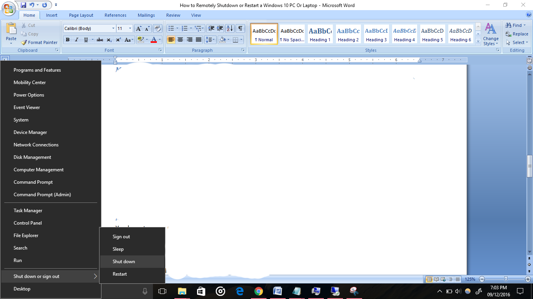The image size is (533, 299).
Task: Open the Insert ribbon tab
Action: click(x=52, y=15)
